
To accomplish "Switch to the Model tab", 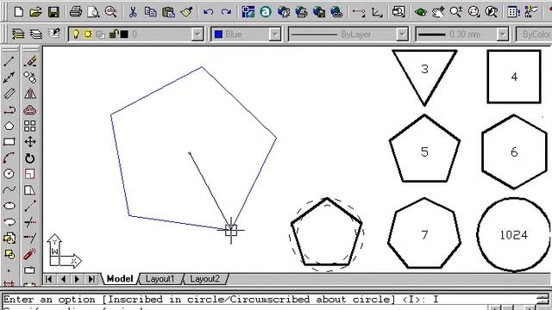I will click(120, 279).
